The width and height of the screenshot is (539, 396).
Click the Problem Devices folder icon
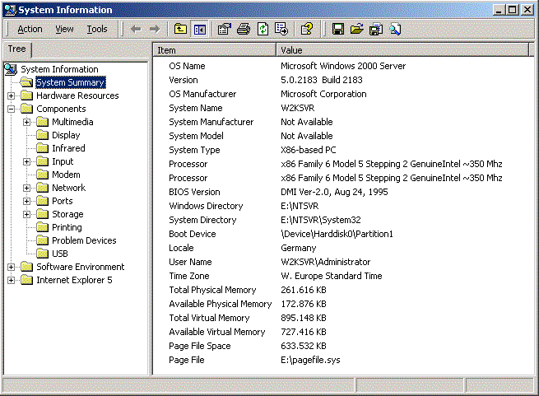(x=42, y=240)
